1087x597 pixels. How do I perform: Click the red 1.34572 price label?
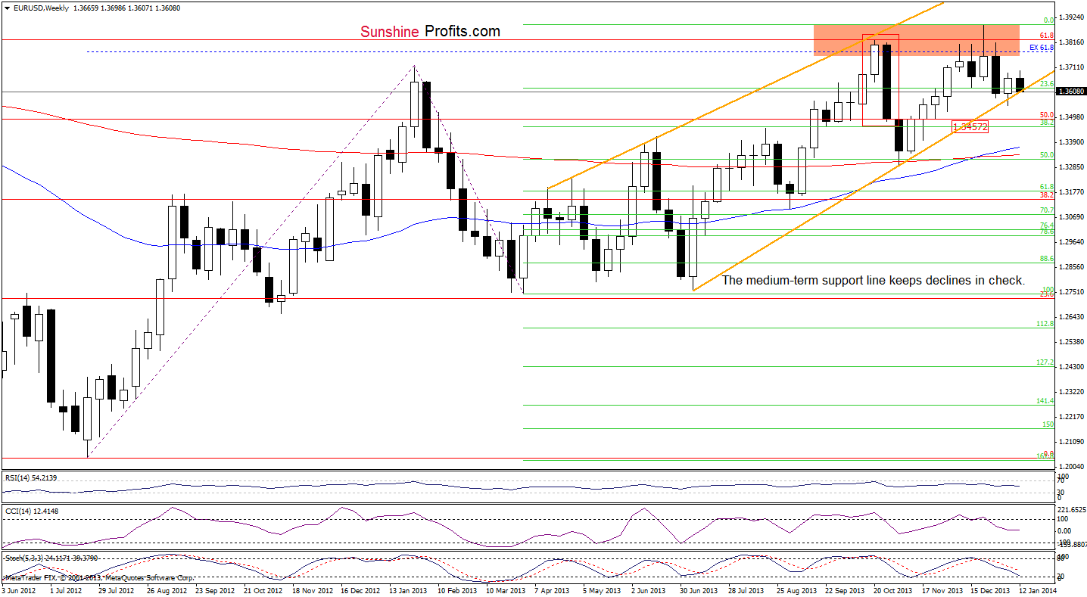[x=970, y=127]
